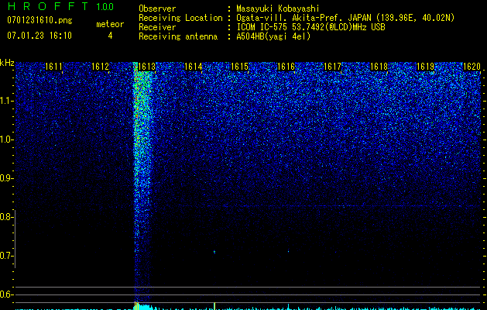Click the 0.8 kHz axis label
The height and width of the screenshot is (310, 487).
[x=5, y=217]
